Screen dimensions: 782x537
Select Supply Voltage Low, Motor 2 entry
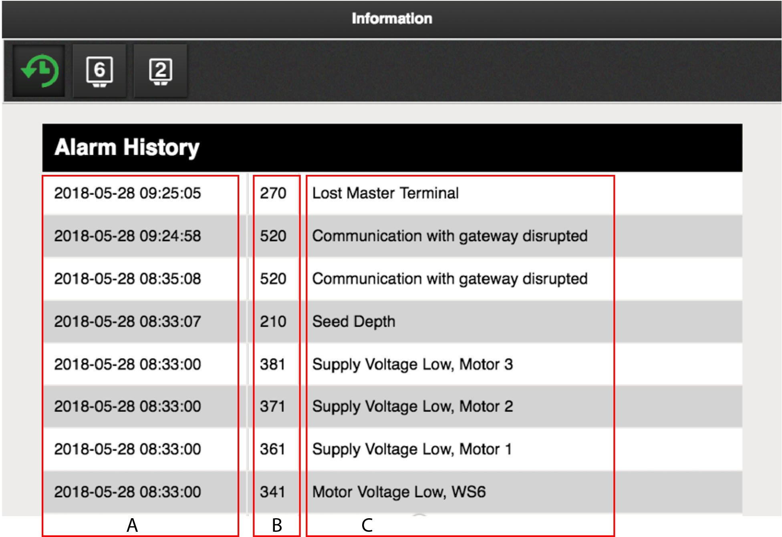pyautogui.click(x=412, y=407)
